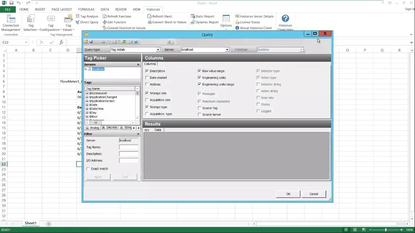
Task: View Historian Server Details
Action: point(255,16)
